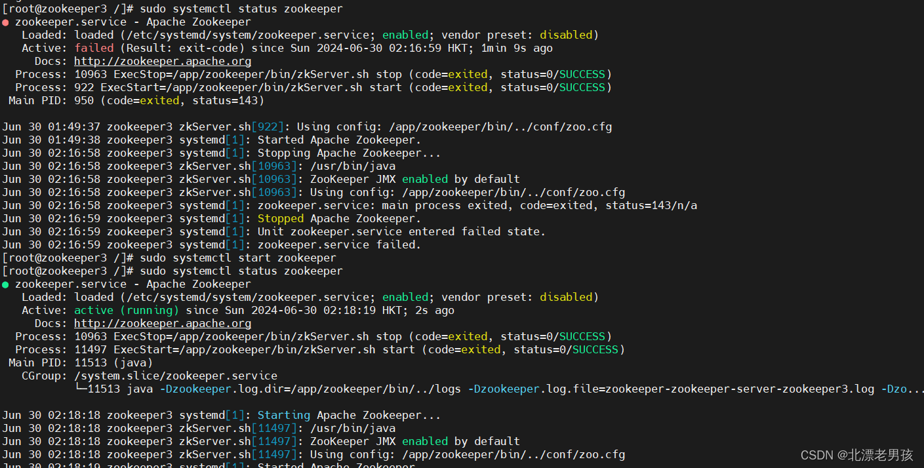The height and width of the screenshot is (468, 924).
Task: Click the 01:49:38 'Started Apache Zookeeper.' log line
Action: click(x=212, y=140)
